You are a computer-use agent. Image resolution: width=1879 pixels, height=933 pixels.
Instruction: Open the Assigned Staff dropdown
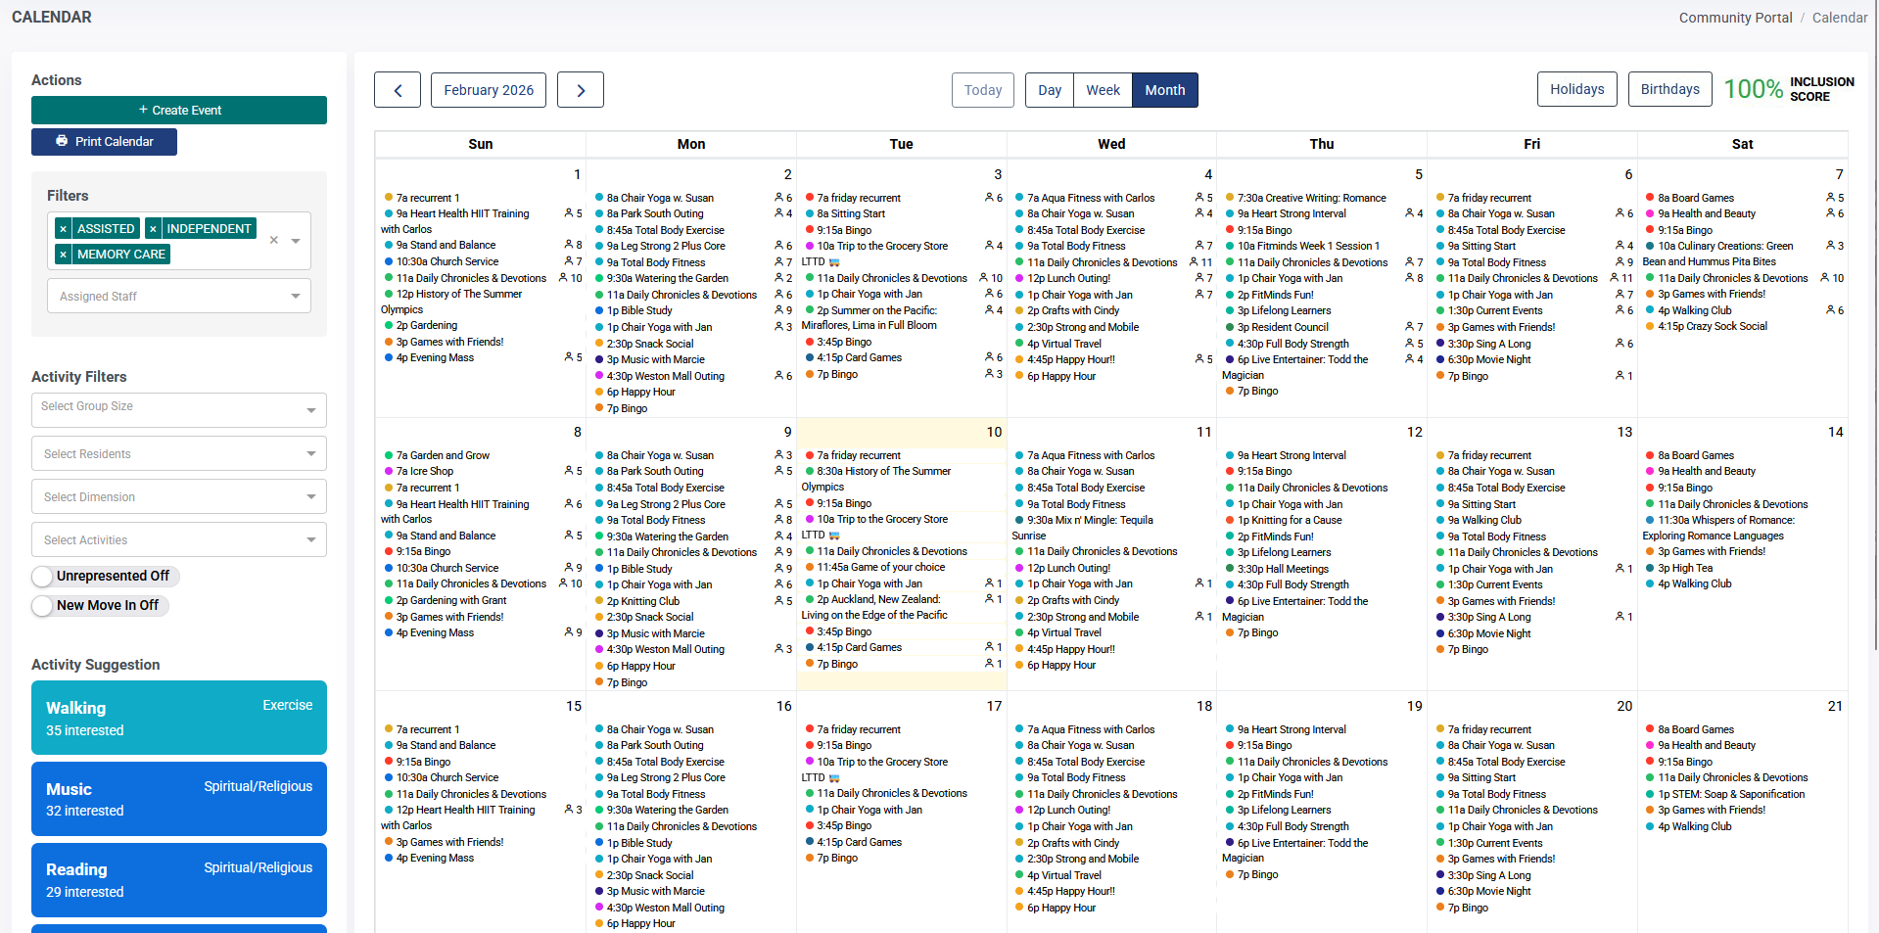[179, 296]
